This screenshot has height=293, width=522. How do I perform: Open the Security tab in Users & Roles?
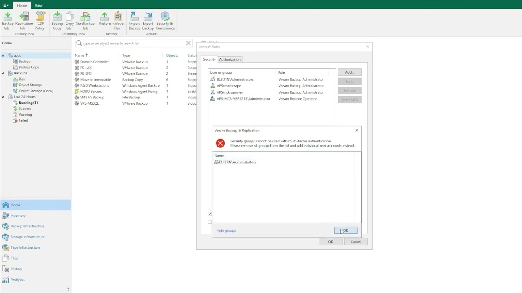point(209,59)
